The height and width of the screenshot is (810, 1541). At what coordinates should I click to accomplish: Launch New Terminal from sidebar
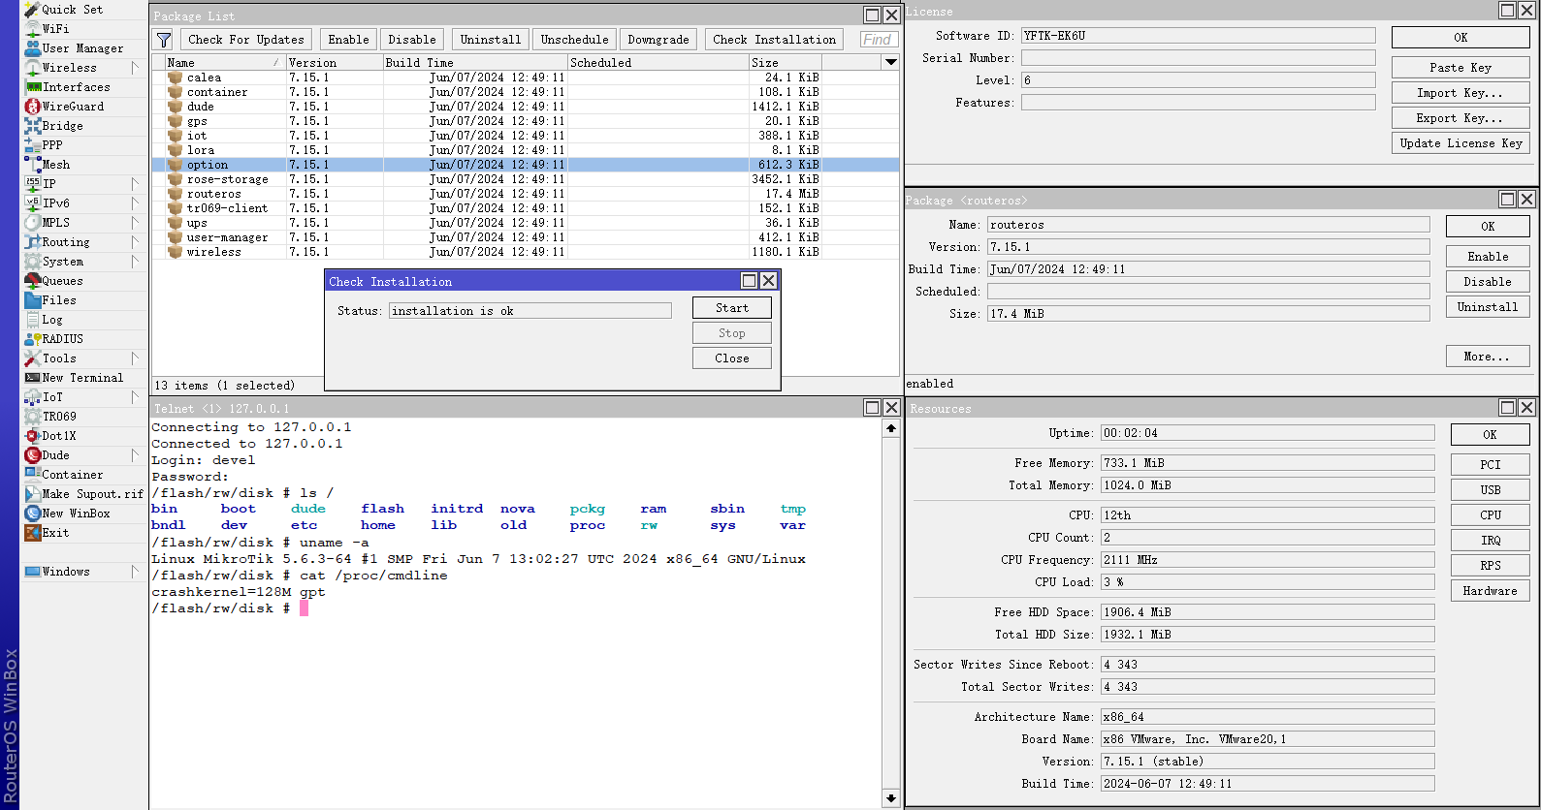click(81, 378)
